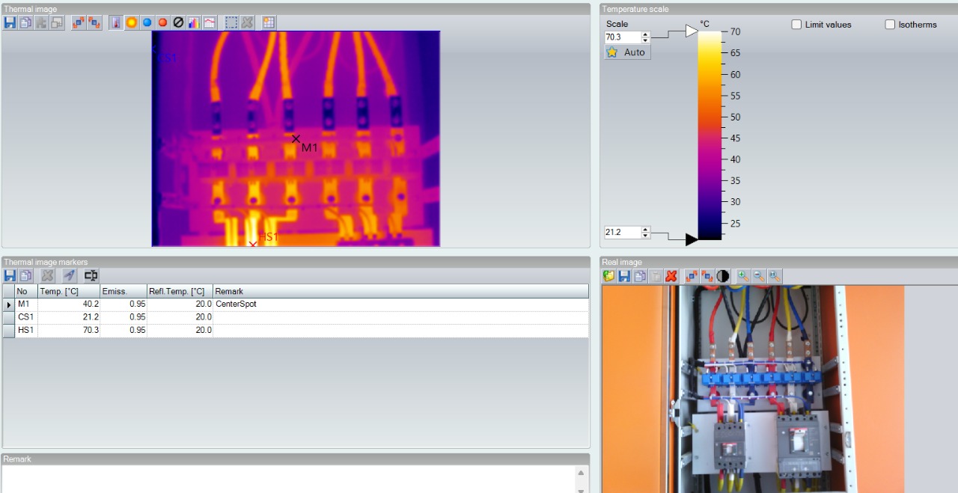The height and width of the screenshot is (493, 958).
Task: Zoom in on the real image
Action: coord(742,275)
